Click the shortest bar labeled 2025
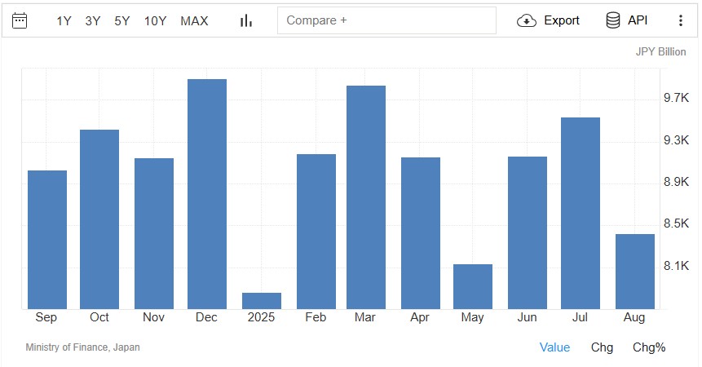 point(262,300)
